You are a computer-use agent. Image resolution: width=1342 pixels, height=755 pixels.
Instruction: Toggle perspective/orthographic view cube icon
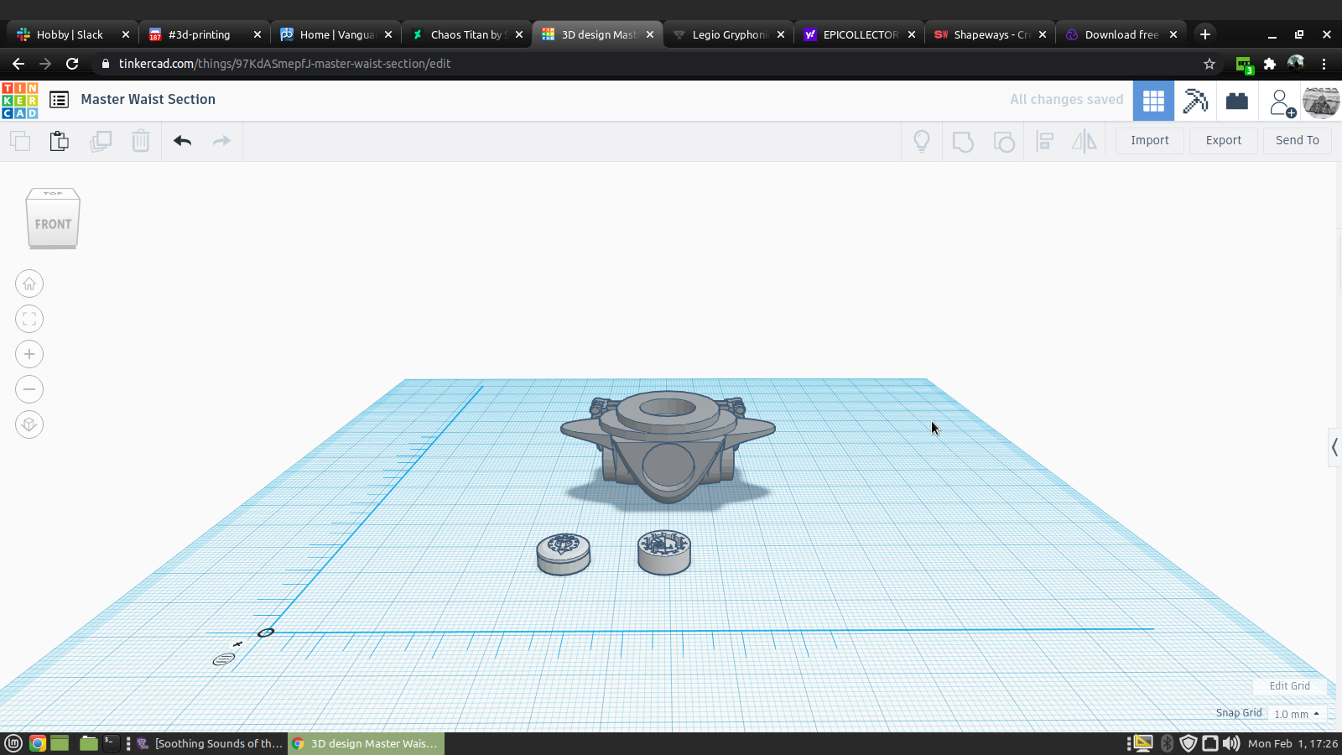(29, 424)
